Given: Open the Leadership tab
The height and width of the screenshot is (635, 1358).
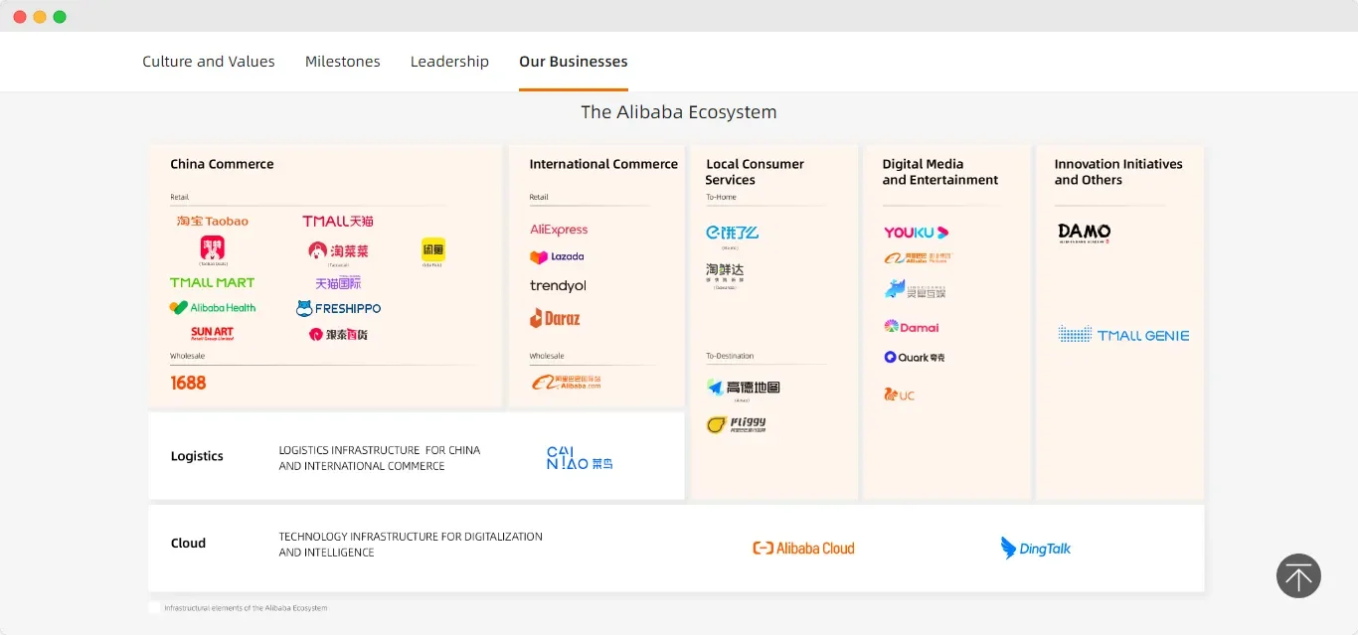Looking at the screenshot, I should 449,61.
